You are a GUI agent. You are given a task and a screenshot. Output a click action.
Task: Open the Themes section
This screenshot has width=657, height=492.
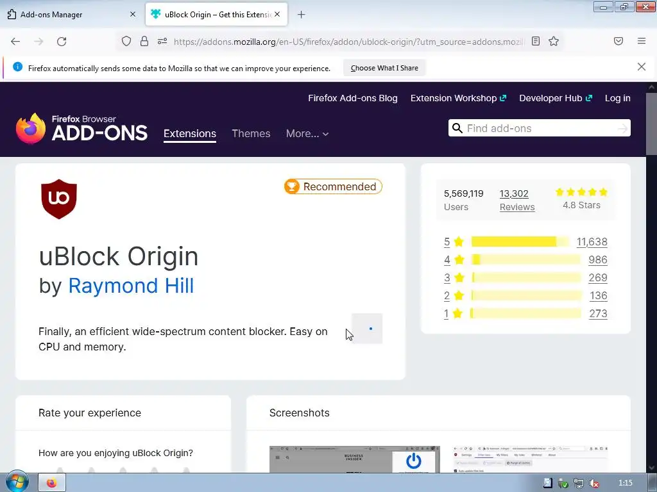coord(251,133)
